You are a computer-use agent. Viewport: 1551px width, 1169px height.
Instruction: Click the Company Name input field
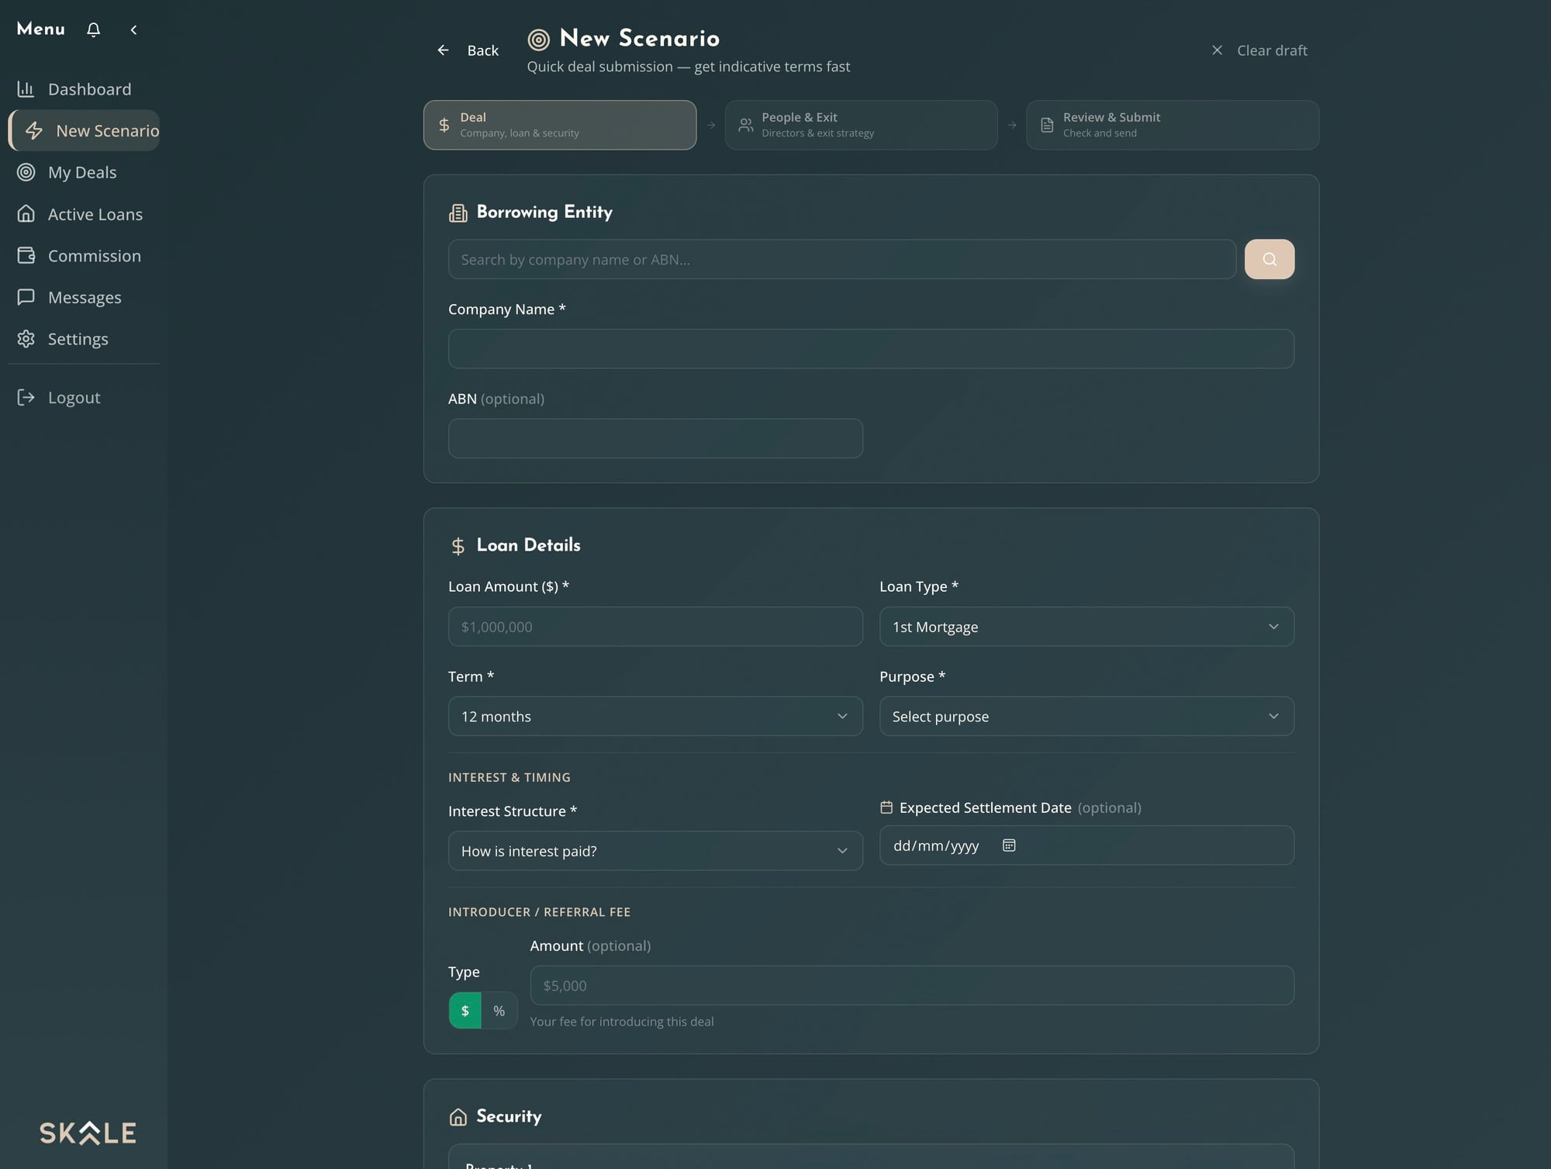(871, 348)
